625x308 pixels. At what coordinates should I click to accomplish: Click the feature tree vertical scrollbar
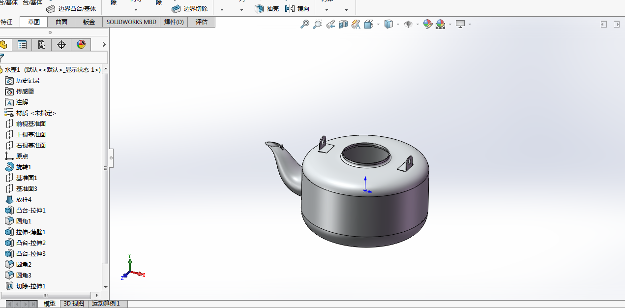105,167
